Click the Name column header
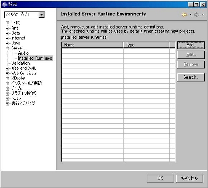This screenshot has width=208, height=188. [92, 45]
